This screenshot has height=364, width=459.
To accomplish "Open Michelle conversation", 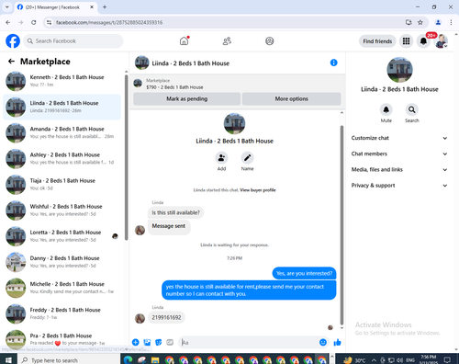I will point(62,288).
